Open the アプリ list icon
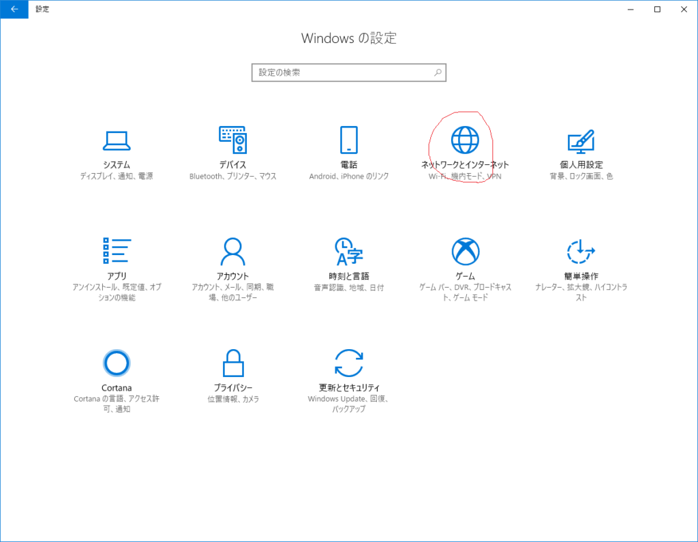Image resolution: width=698 pixels, height=542 pixels. tap(117, 252)
